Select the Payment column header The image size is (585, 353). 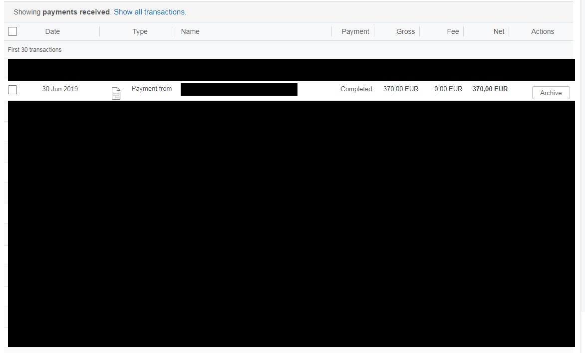355,32
